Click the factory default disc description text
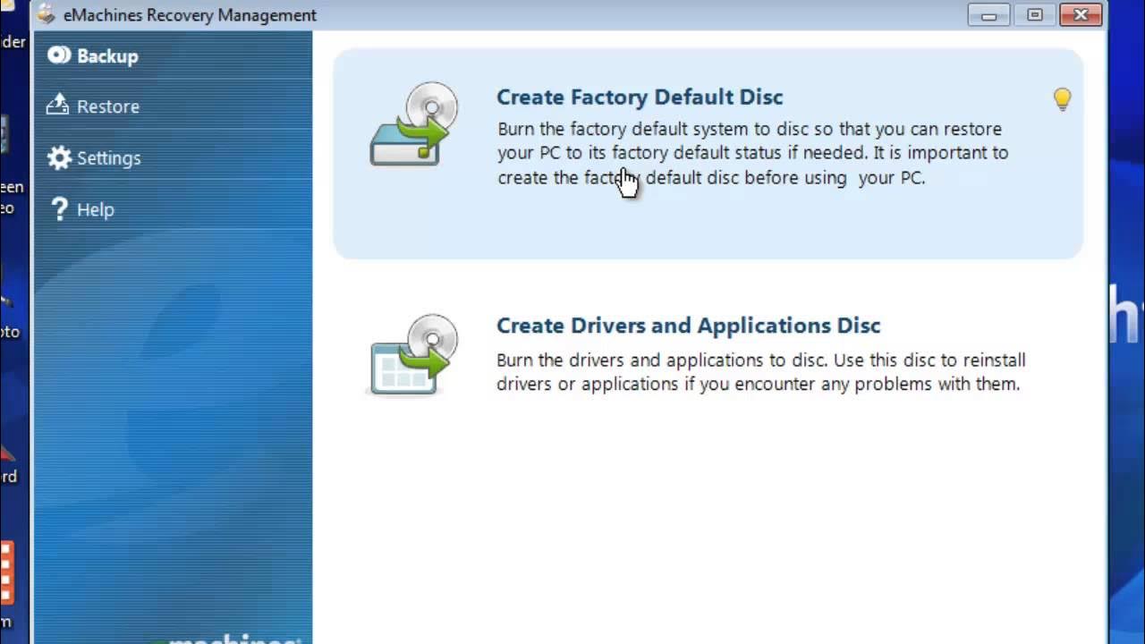Screen dimensions: 1145x644 pos(753,153)
